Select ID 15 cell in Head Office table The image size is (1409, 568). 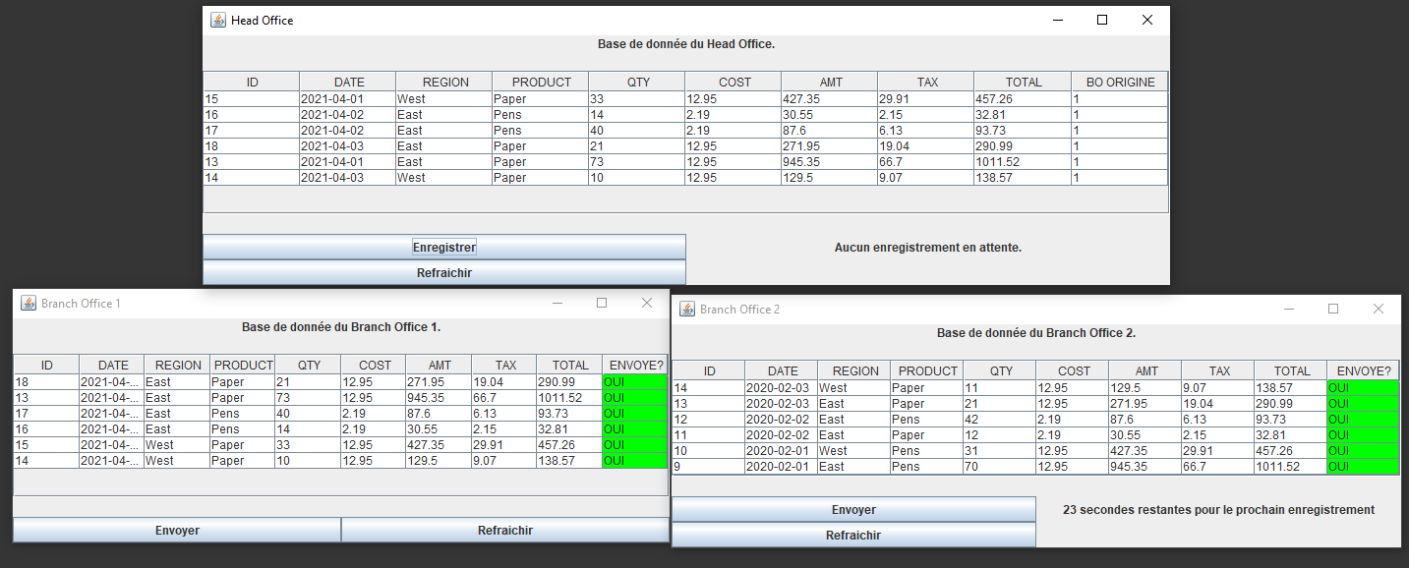[252, 99]
